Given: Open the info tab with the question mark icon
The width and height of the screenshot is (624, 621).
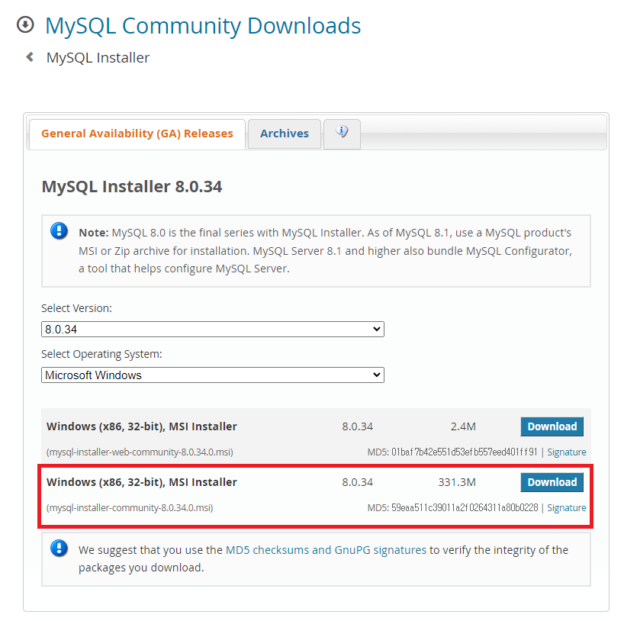Looking at the screenshot, I should coord(341,134).
